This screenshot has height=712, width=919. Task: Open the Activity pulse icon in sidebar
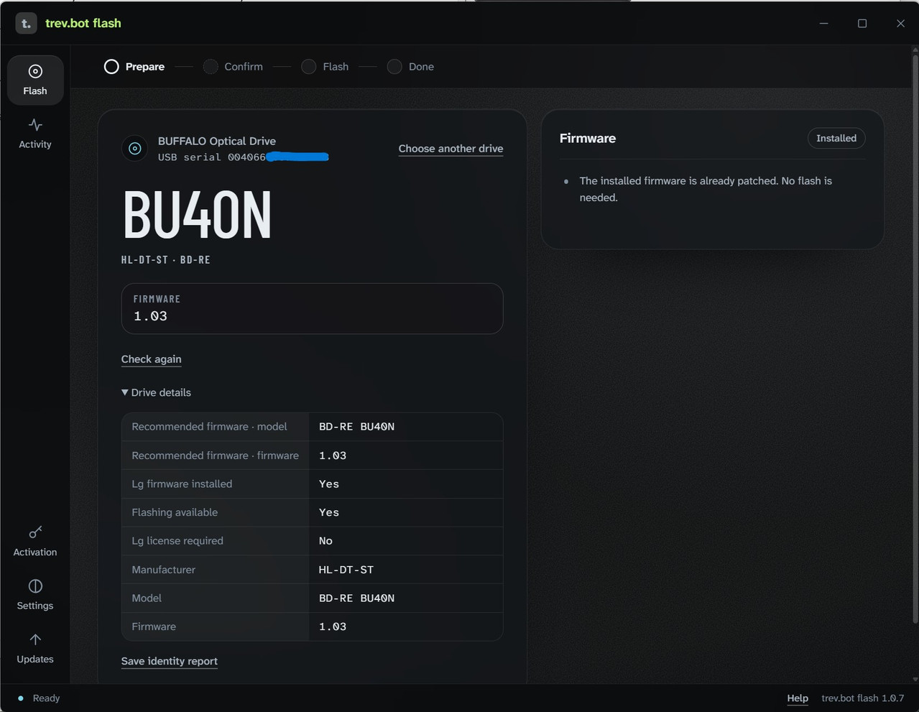[x=35, y=125]
